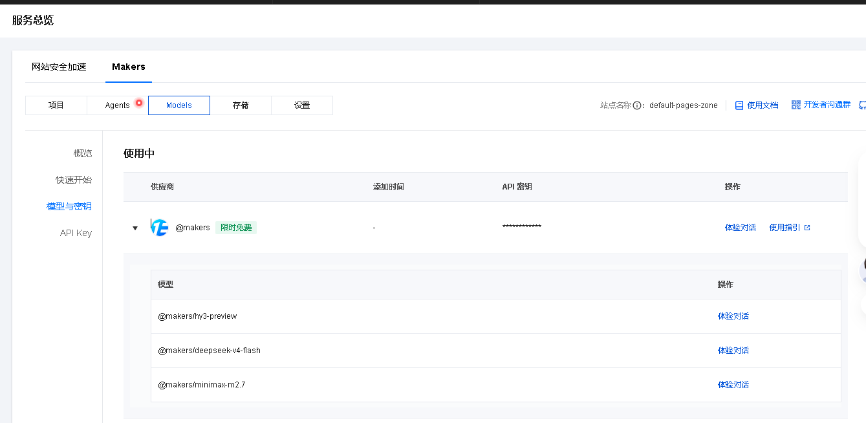Viewport: 866px width, 423px height.
Task: Click the 限时免费 tag
Action: [x=236, y=228]
